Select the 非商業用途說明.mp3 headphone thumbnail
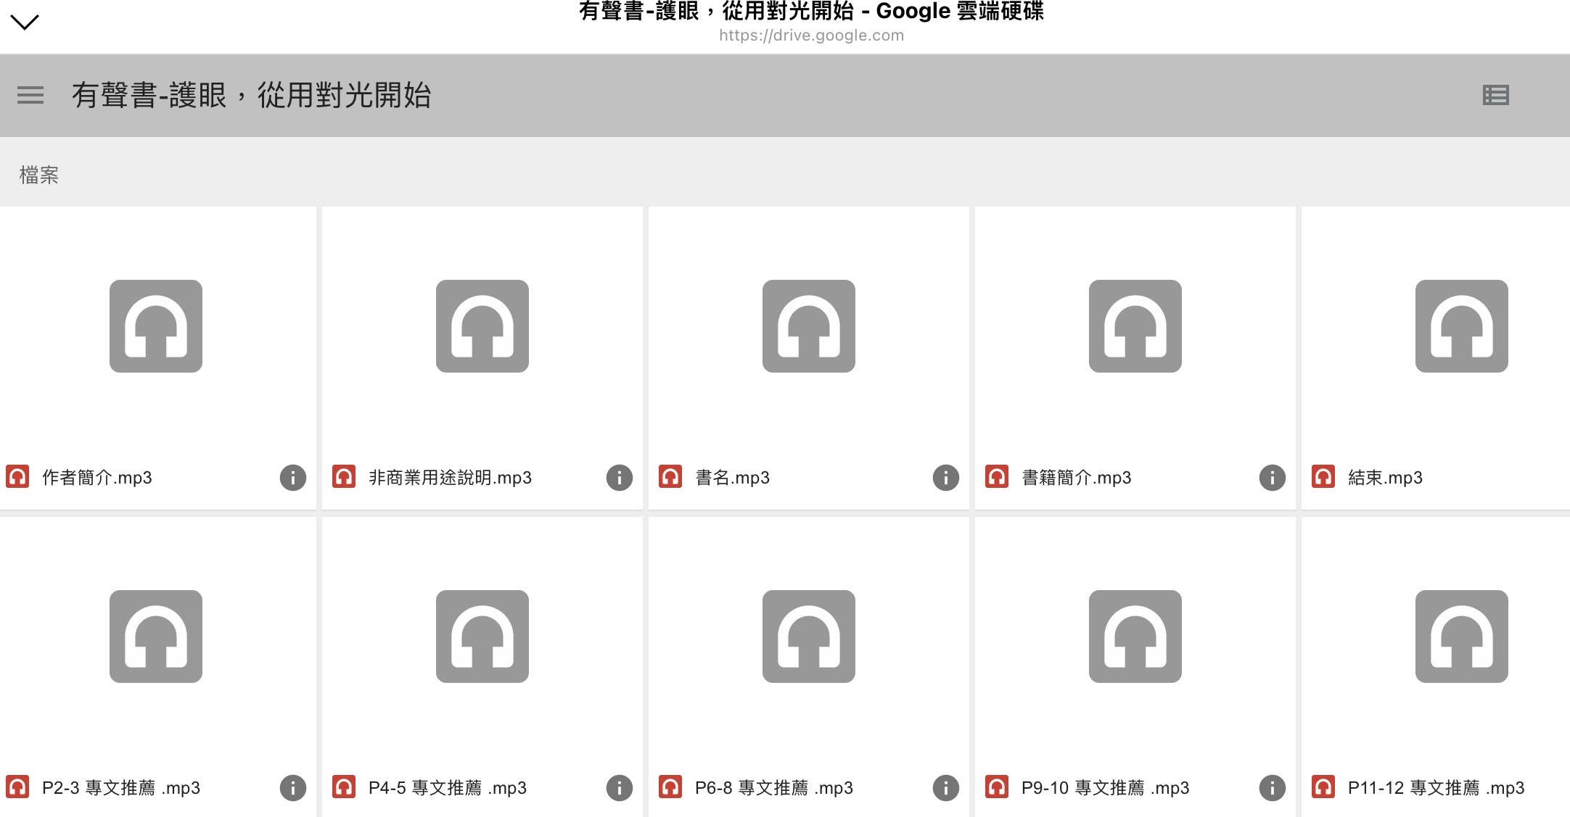Image resolution: width=1570 pixels, height=817 pixels. pos(482,326)
